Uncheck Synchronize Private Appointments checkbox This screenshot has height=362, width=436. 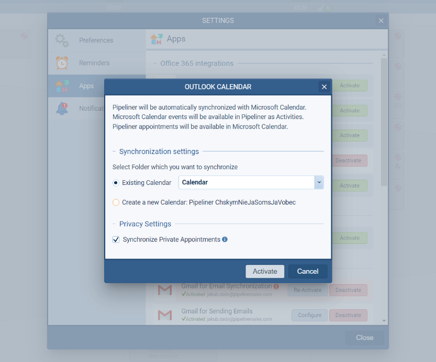(116, 240)
